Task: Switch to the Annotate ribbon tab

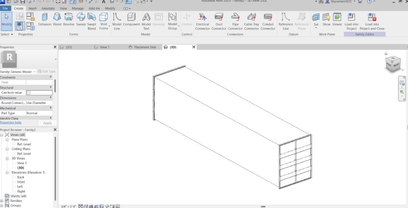Action: click(x=48, y=8)
